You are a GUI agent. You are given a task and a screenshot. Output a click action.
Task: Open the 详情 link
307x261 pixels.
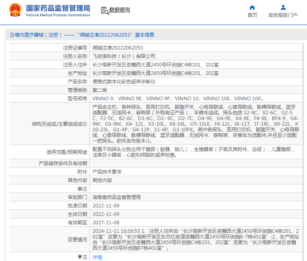pos(97,257)
